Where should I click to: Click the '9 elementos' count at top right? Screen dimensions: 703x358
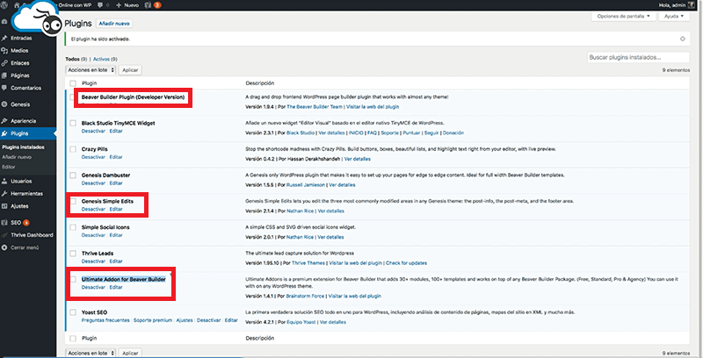click(676, 70)
